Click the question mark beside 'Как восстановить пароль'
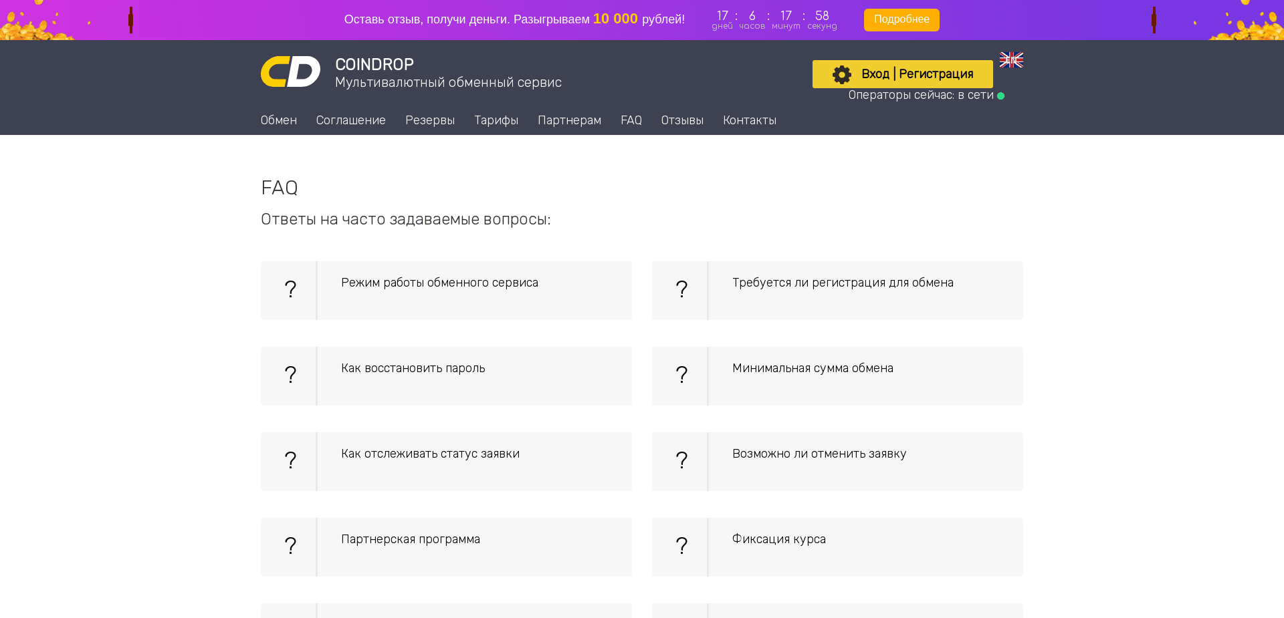Image resolution: width=1284 pixels, height=618 pixels. point(290,375)
